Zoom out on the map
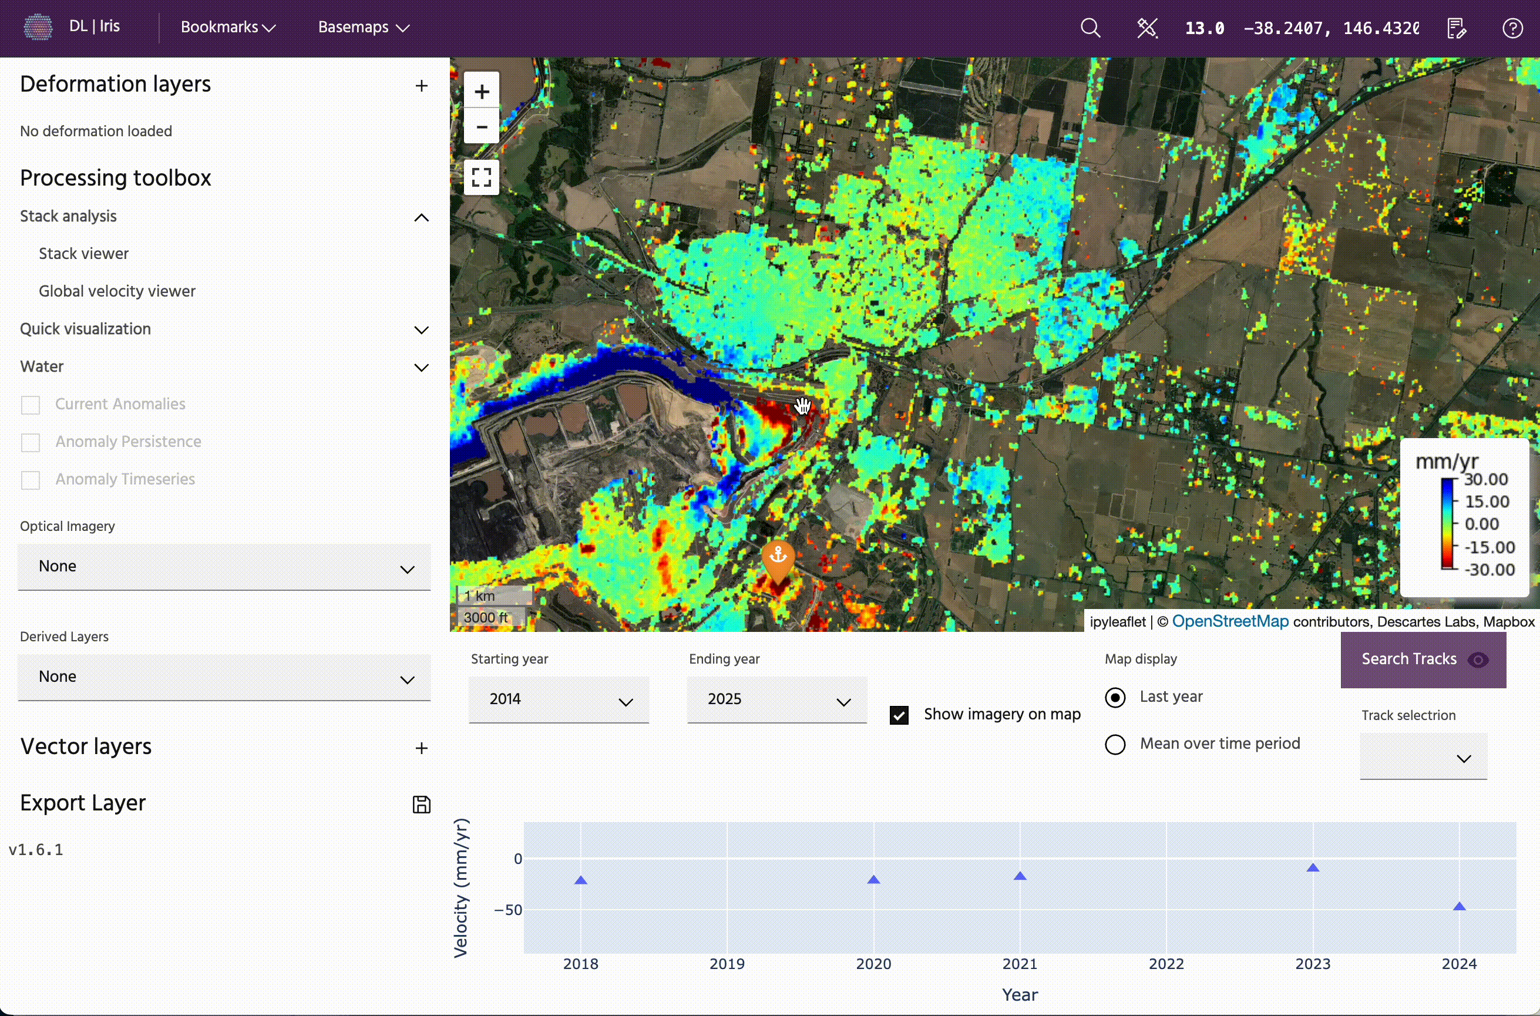This screenshot has height=1016, width=1540. 482,126
